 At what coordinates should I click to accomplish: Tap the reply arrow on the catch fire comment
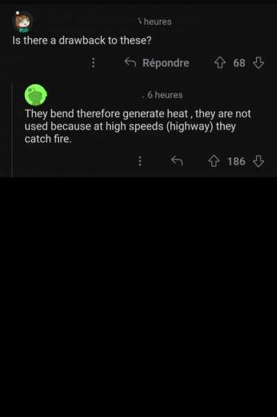coord(177,161)
